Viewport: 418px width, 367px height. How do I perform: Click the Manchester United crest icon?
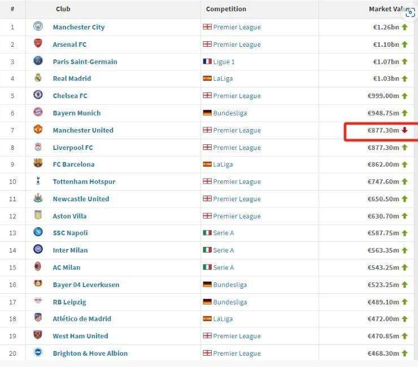pos(38,130)
